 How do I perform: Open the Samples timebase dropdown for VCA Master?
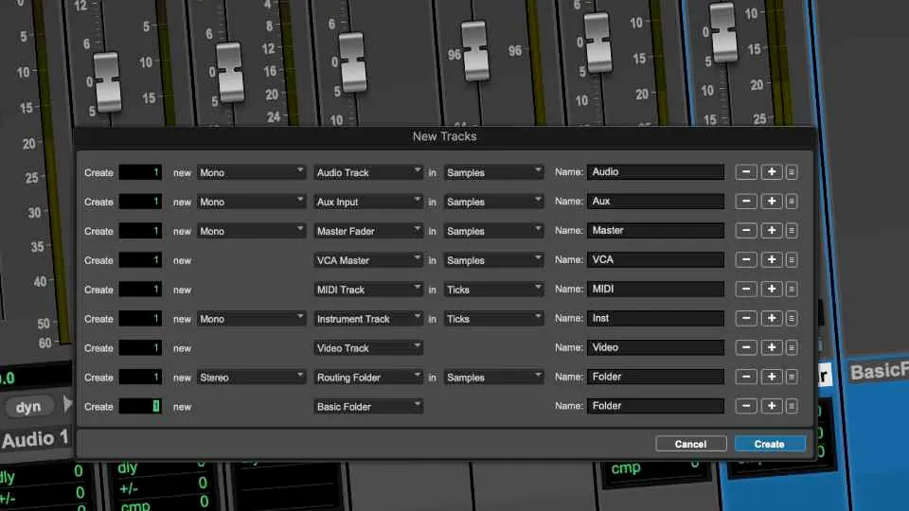[x=493, y=260]
